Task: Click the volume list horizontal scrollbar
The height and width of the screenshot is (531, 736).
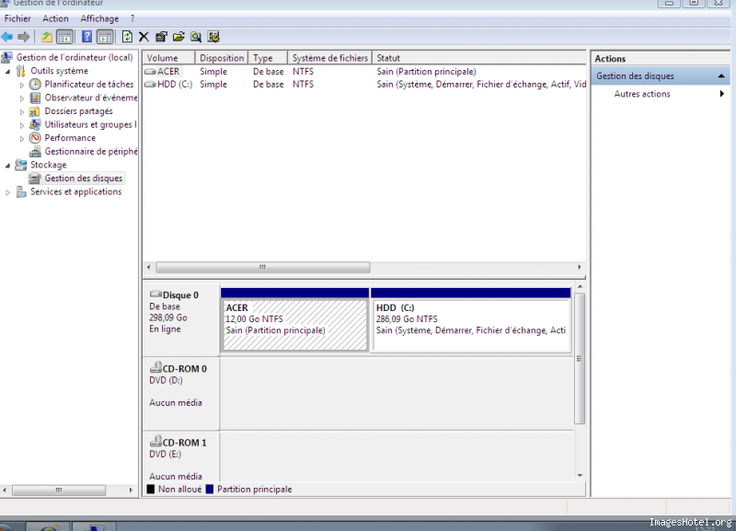Action: click(x=262, y=268)
